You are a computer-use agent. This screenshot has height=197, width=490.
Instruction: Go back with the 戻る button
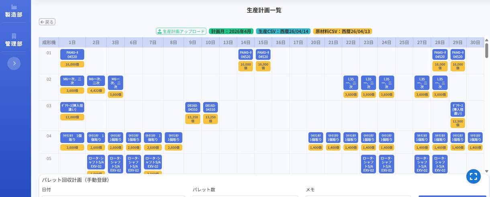(47, 22)
